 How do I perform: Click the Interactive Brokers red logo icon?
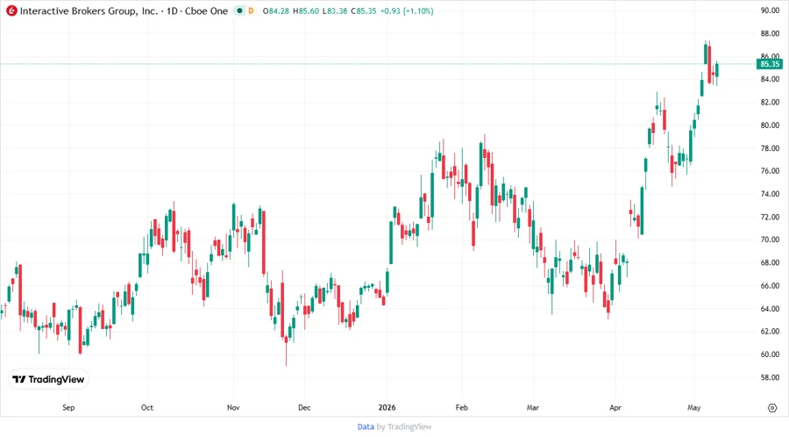(x=11, y=11)
